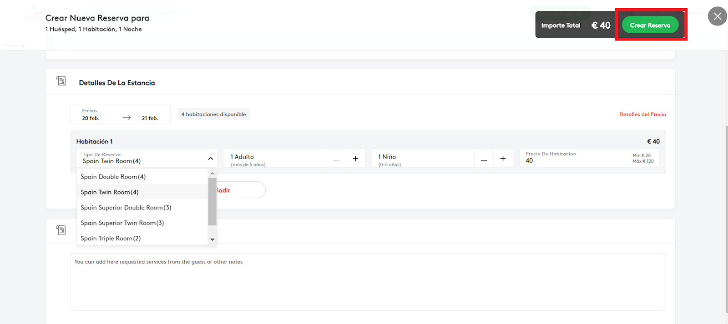Image resolution: width=728 pixels, height=324 pixels.
Task: Click the '1 Huésped, 1 Habitación, 1 Noche' subtitle
Action: 93,29
